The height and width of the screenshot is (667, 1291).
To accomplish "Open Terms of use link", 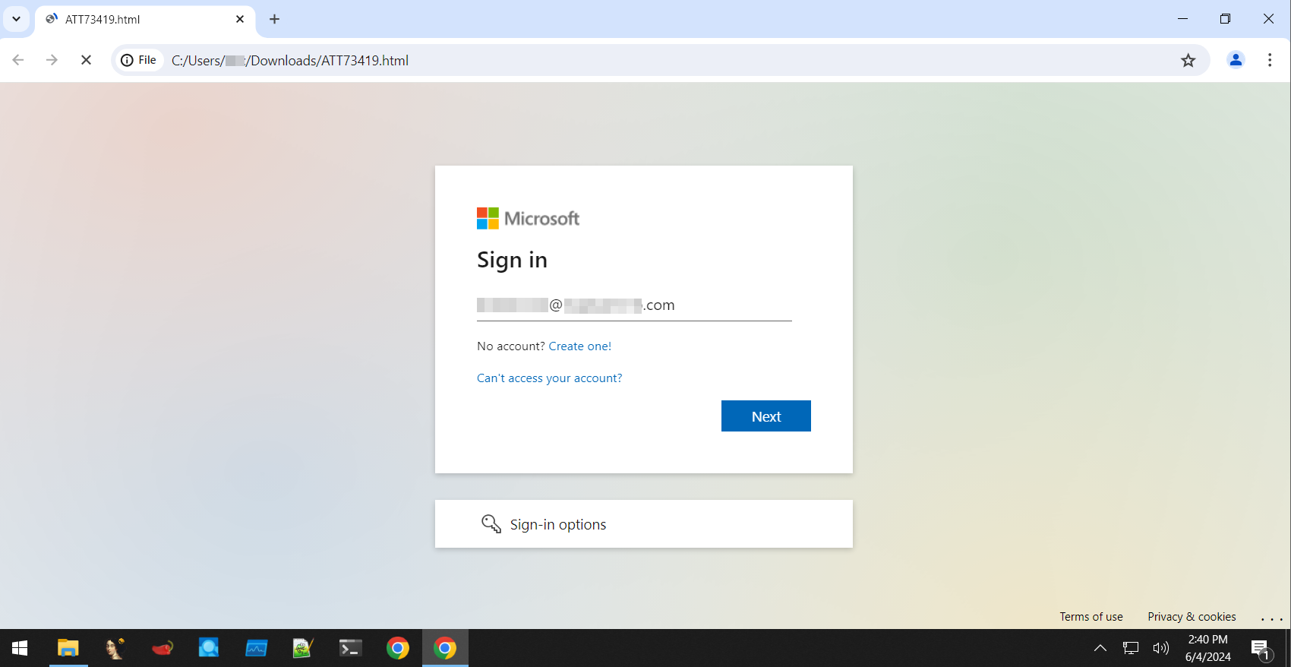I will [x=1091, y=616].
